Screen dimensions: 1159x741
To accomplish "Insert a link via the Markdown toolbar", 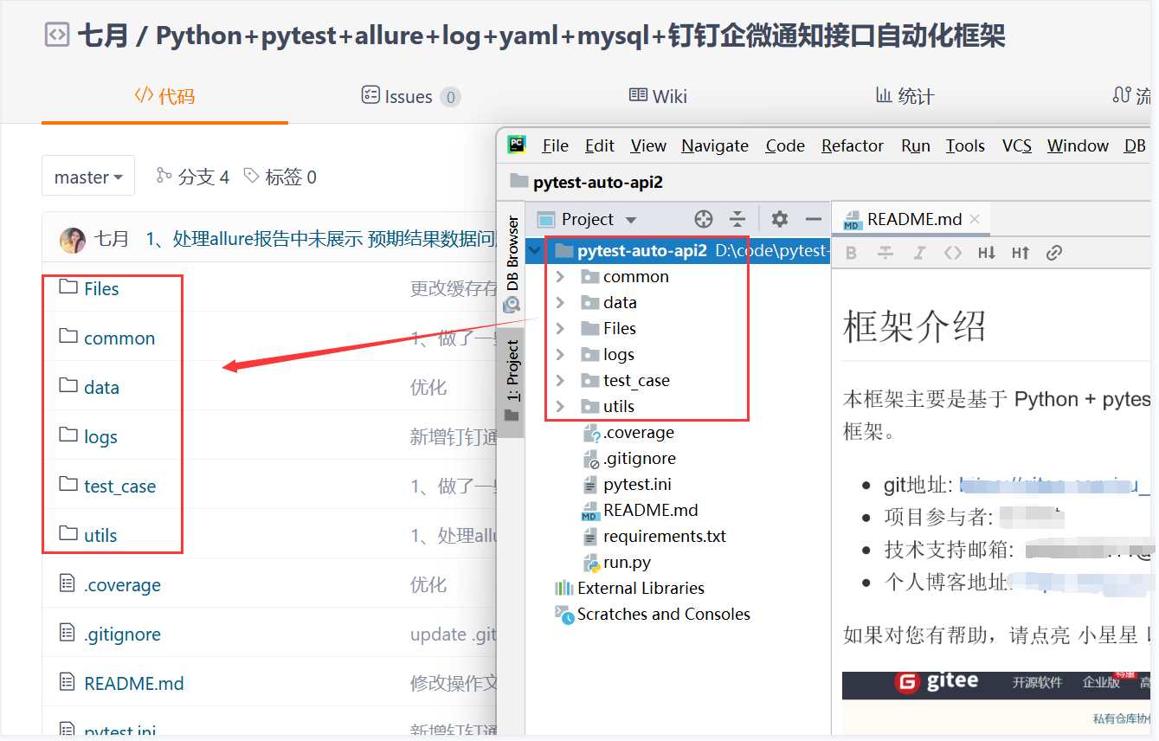I will click(x=1054, y=252).
